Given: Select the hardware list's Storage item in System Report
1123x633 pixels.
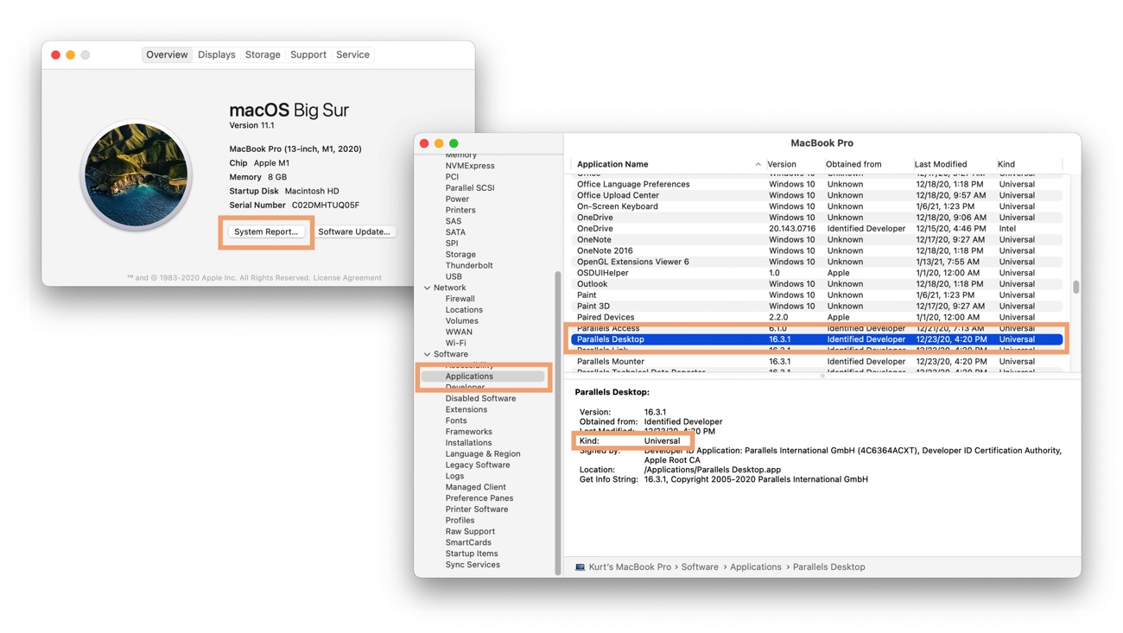Looking at the screenshot, I should click(x=460, y=255).
